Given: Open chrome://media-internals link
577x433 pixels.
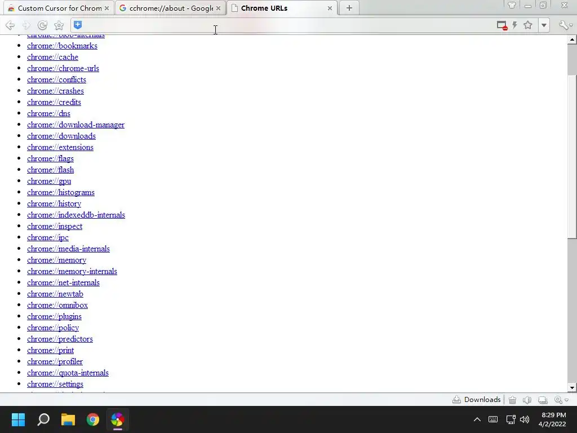Looking at the screenshot, I should (x=68, y=249).
